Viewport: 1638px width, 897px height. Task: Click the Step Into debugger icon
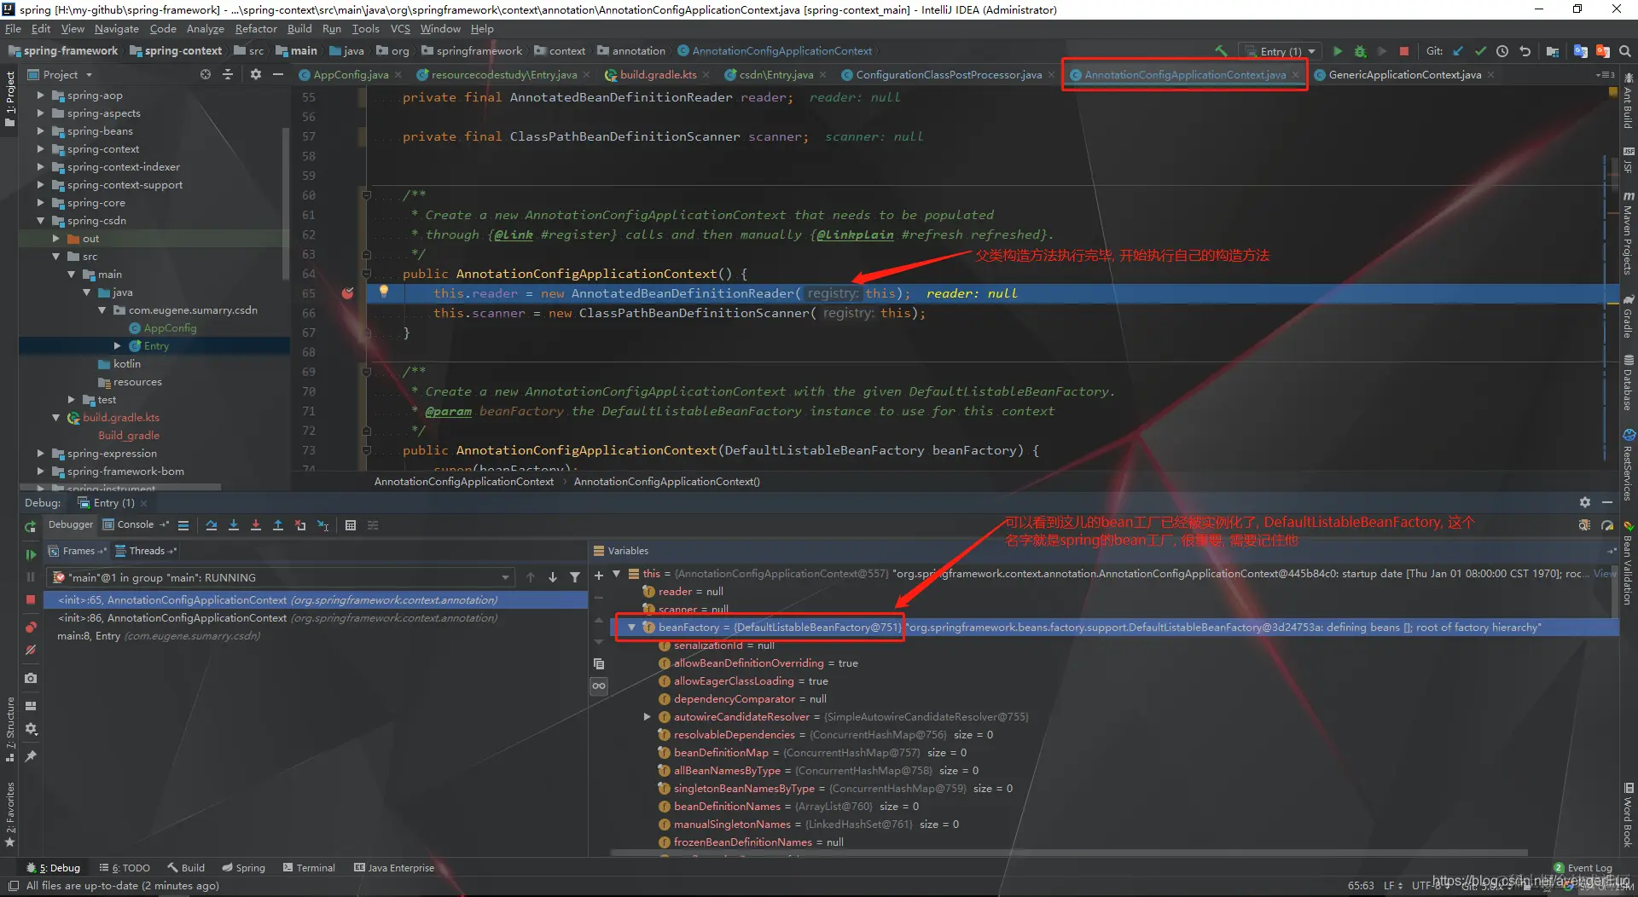click(234, 525)
